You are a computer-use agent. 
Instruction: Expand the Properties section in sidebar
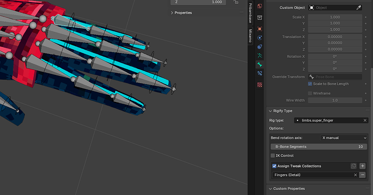pyautogui.click(x=172, y=13)
